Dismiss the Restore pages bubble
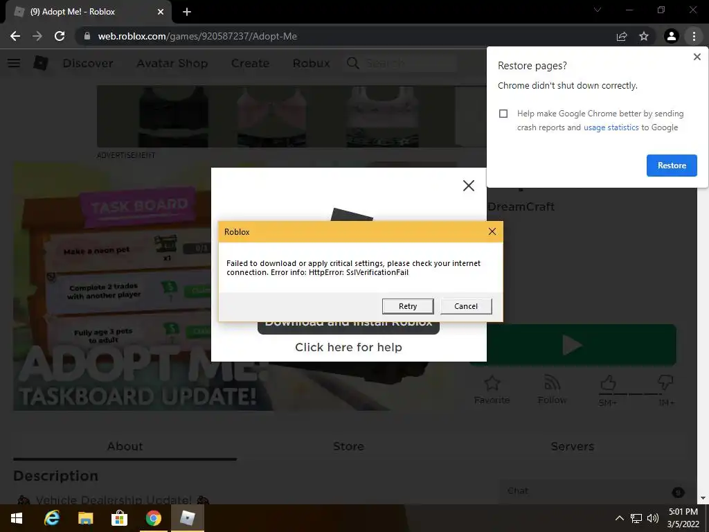Viewport: 709px width, 532px height. (x=697, y=57)
